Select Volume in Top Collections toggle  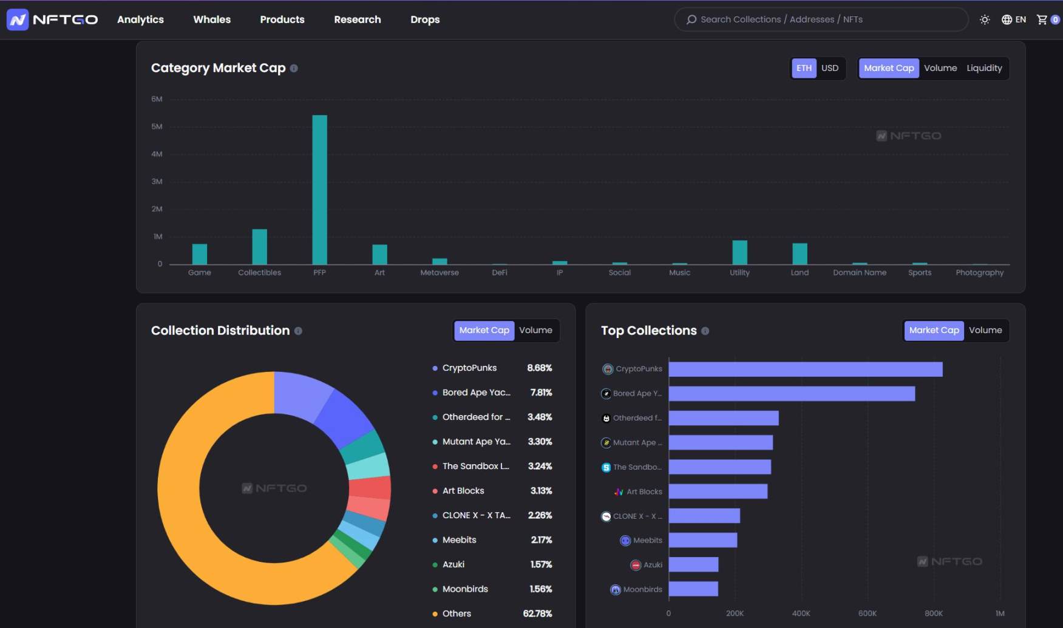(985, 330)
